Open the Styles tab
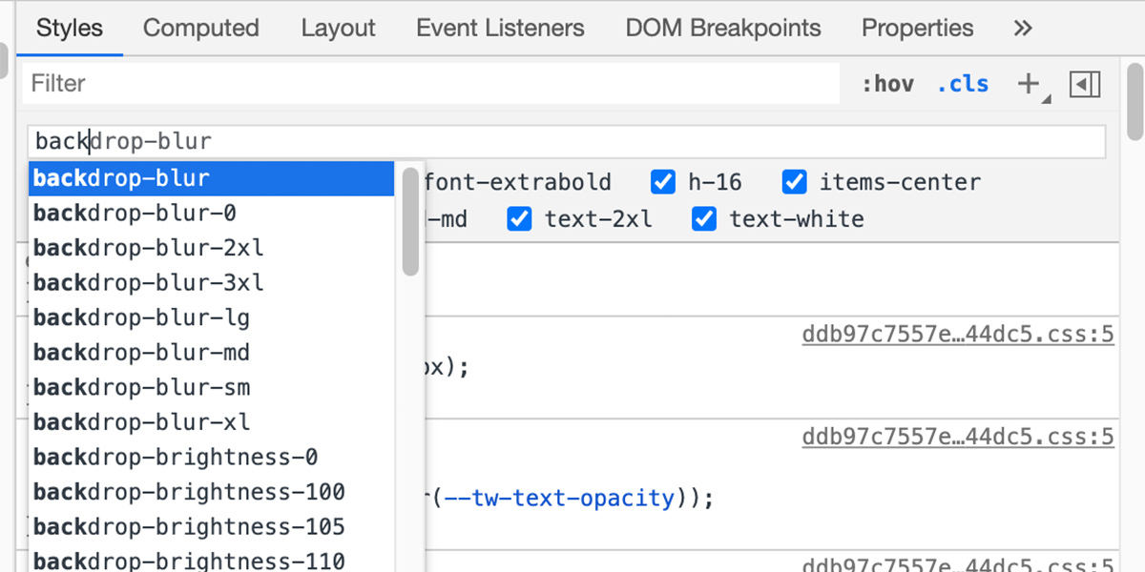 coord(70,28)
